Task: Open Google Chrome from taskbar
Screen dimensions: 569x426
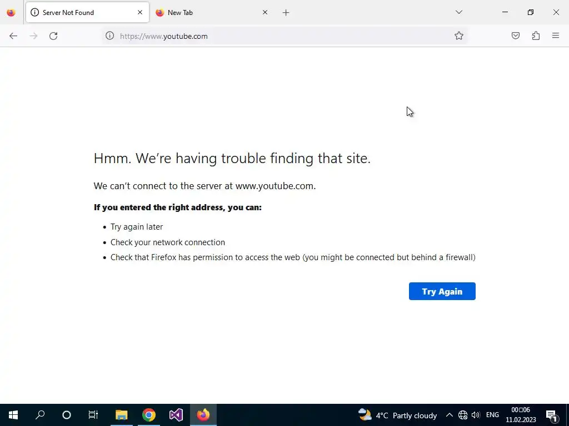Action: pos(149,415)
